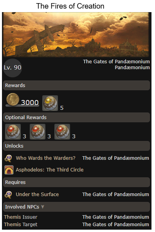Click Gates of Pandæmonium beside Themis Issuer

tap(115, 217)
